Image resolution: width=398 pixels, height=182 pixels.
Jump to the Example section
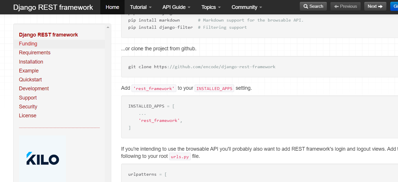[x=29, y=71]
